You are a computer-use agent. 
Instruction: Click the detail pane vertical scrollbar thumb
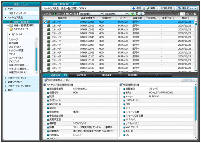[196, 103]
